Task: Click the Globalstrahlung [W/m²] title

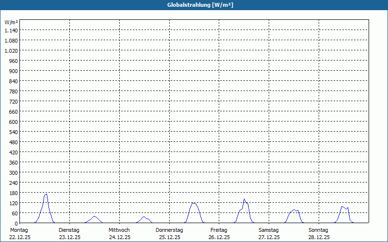Action: click(200, 5)
